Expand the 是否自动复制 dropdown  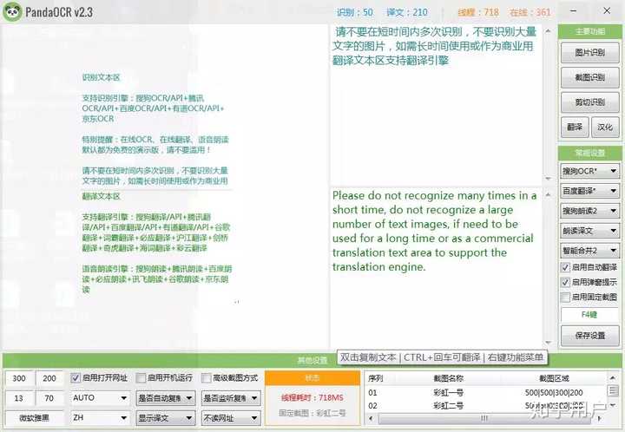click(x=166, y=398)
